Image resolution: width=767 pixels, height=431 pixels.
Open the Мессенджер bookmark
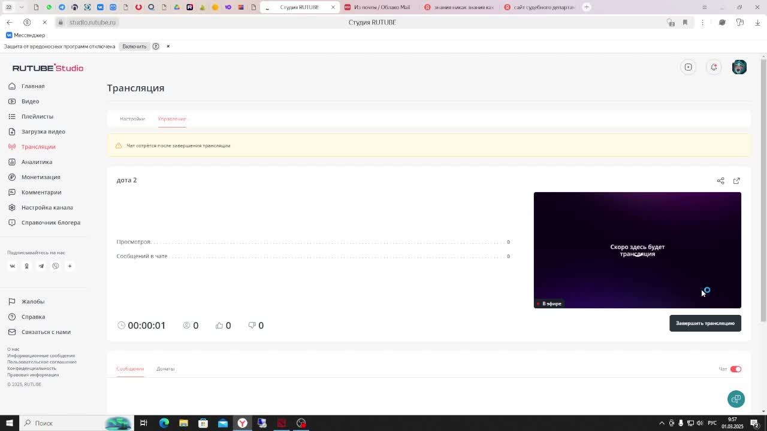tap(25, 35)
